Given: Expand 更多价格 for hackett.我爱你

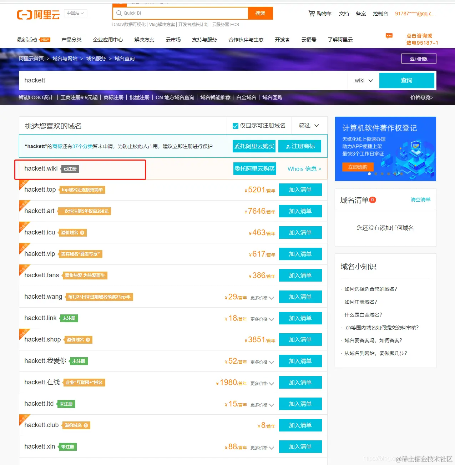Looking at the screenshot, I should point(262,362).
